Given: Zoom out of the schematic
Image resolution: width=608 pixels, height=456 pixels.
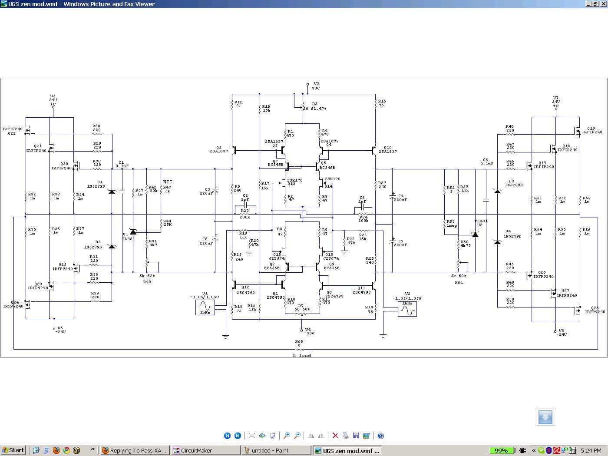Looking at the screenshot, I should 297,436.
